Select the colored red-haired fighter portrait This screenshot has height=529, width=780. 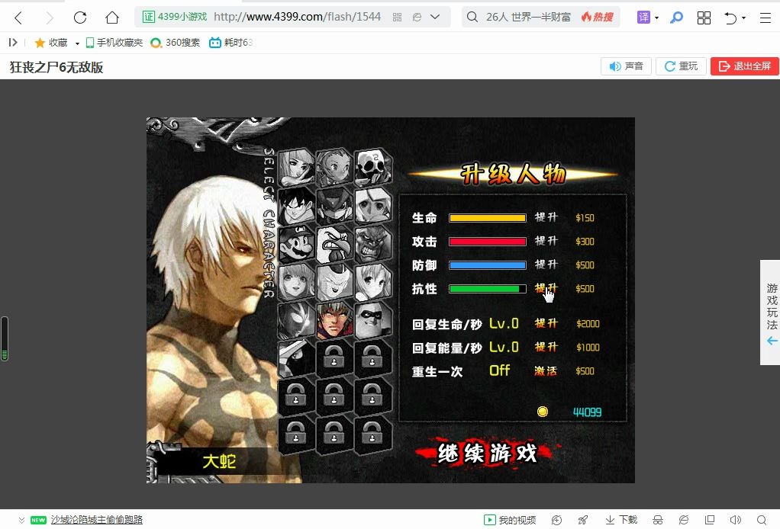click(x=334, y=320)
